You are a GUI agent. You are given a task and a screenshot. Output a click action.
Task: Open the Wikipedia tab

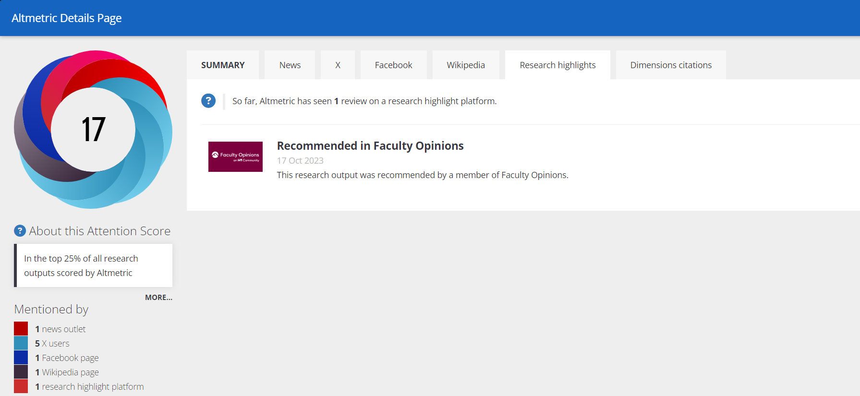coord(466,65)
